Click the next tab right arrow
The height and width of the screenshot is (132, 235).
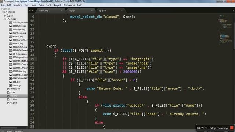click(33, 10)
